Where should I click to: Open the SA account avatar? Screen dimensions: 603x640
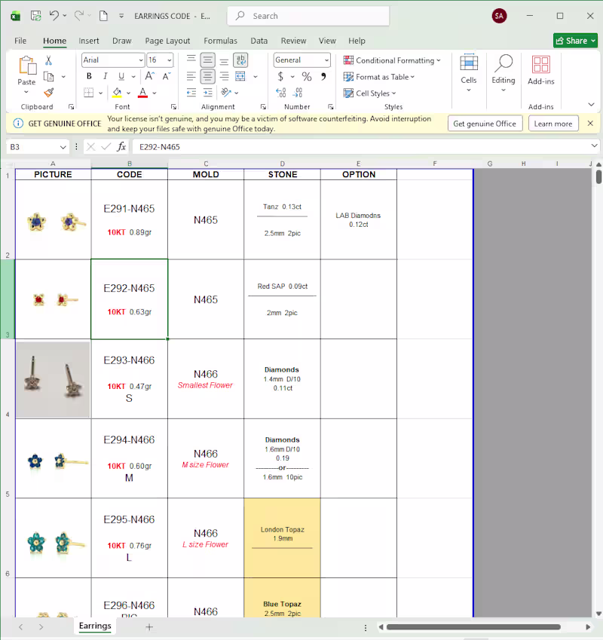(x=499, y=16)
